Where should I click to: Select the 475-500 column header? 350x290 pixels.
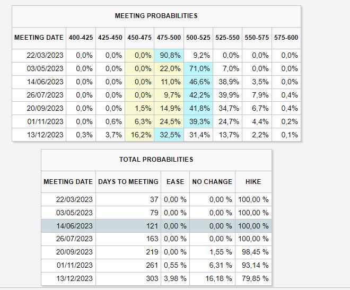point(169,38)
